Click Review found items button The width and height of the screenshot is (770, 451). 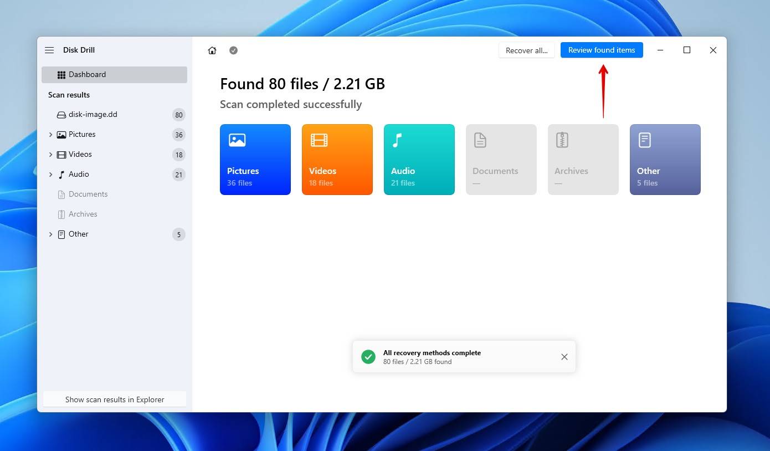pos(602,50)
